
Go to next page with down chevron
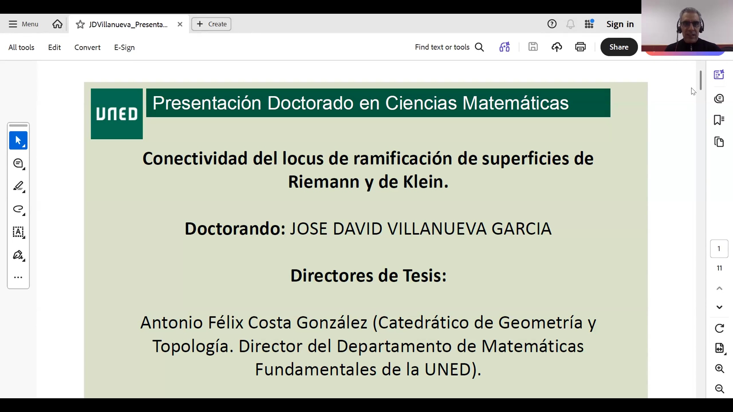tap(719, 307)
